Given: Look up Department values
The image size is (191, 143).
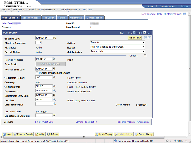Looking at the screenshot, I should pyautogui.click(x=54, y=91).
